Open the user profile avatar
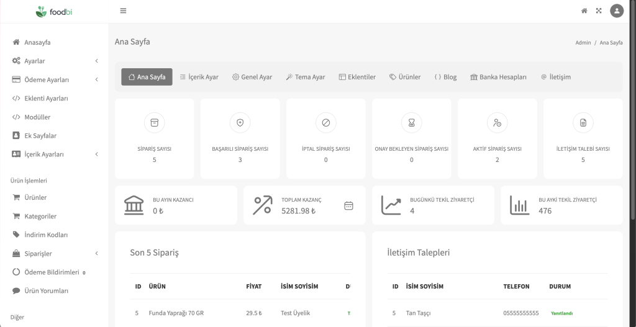636x327 pixels. coord(617,11)
